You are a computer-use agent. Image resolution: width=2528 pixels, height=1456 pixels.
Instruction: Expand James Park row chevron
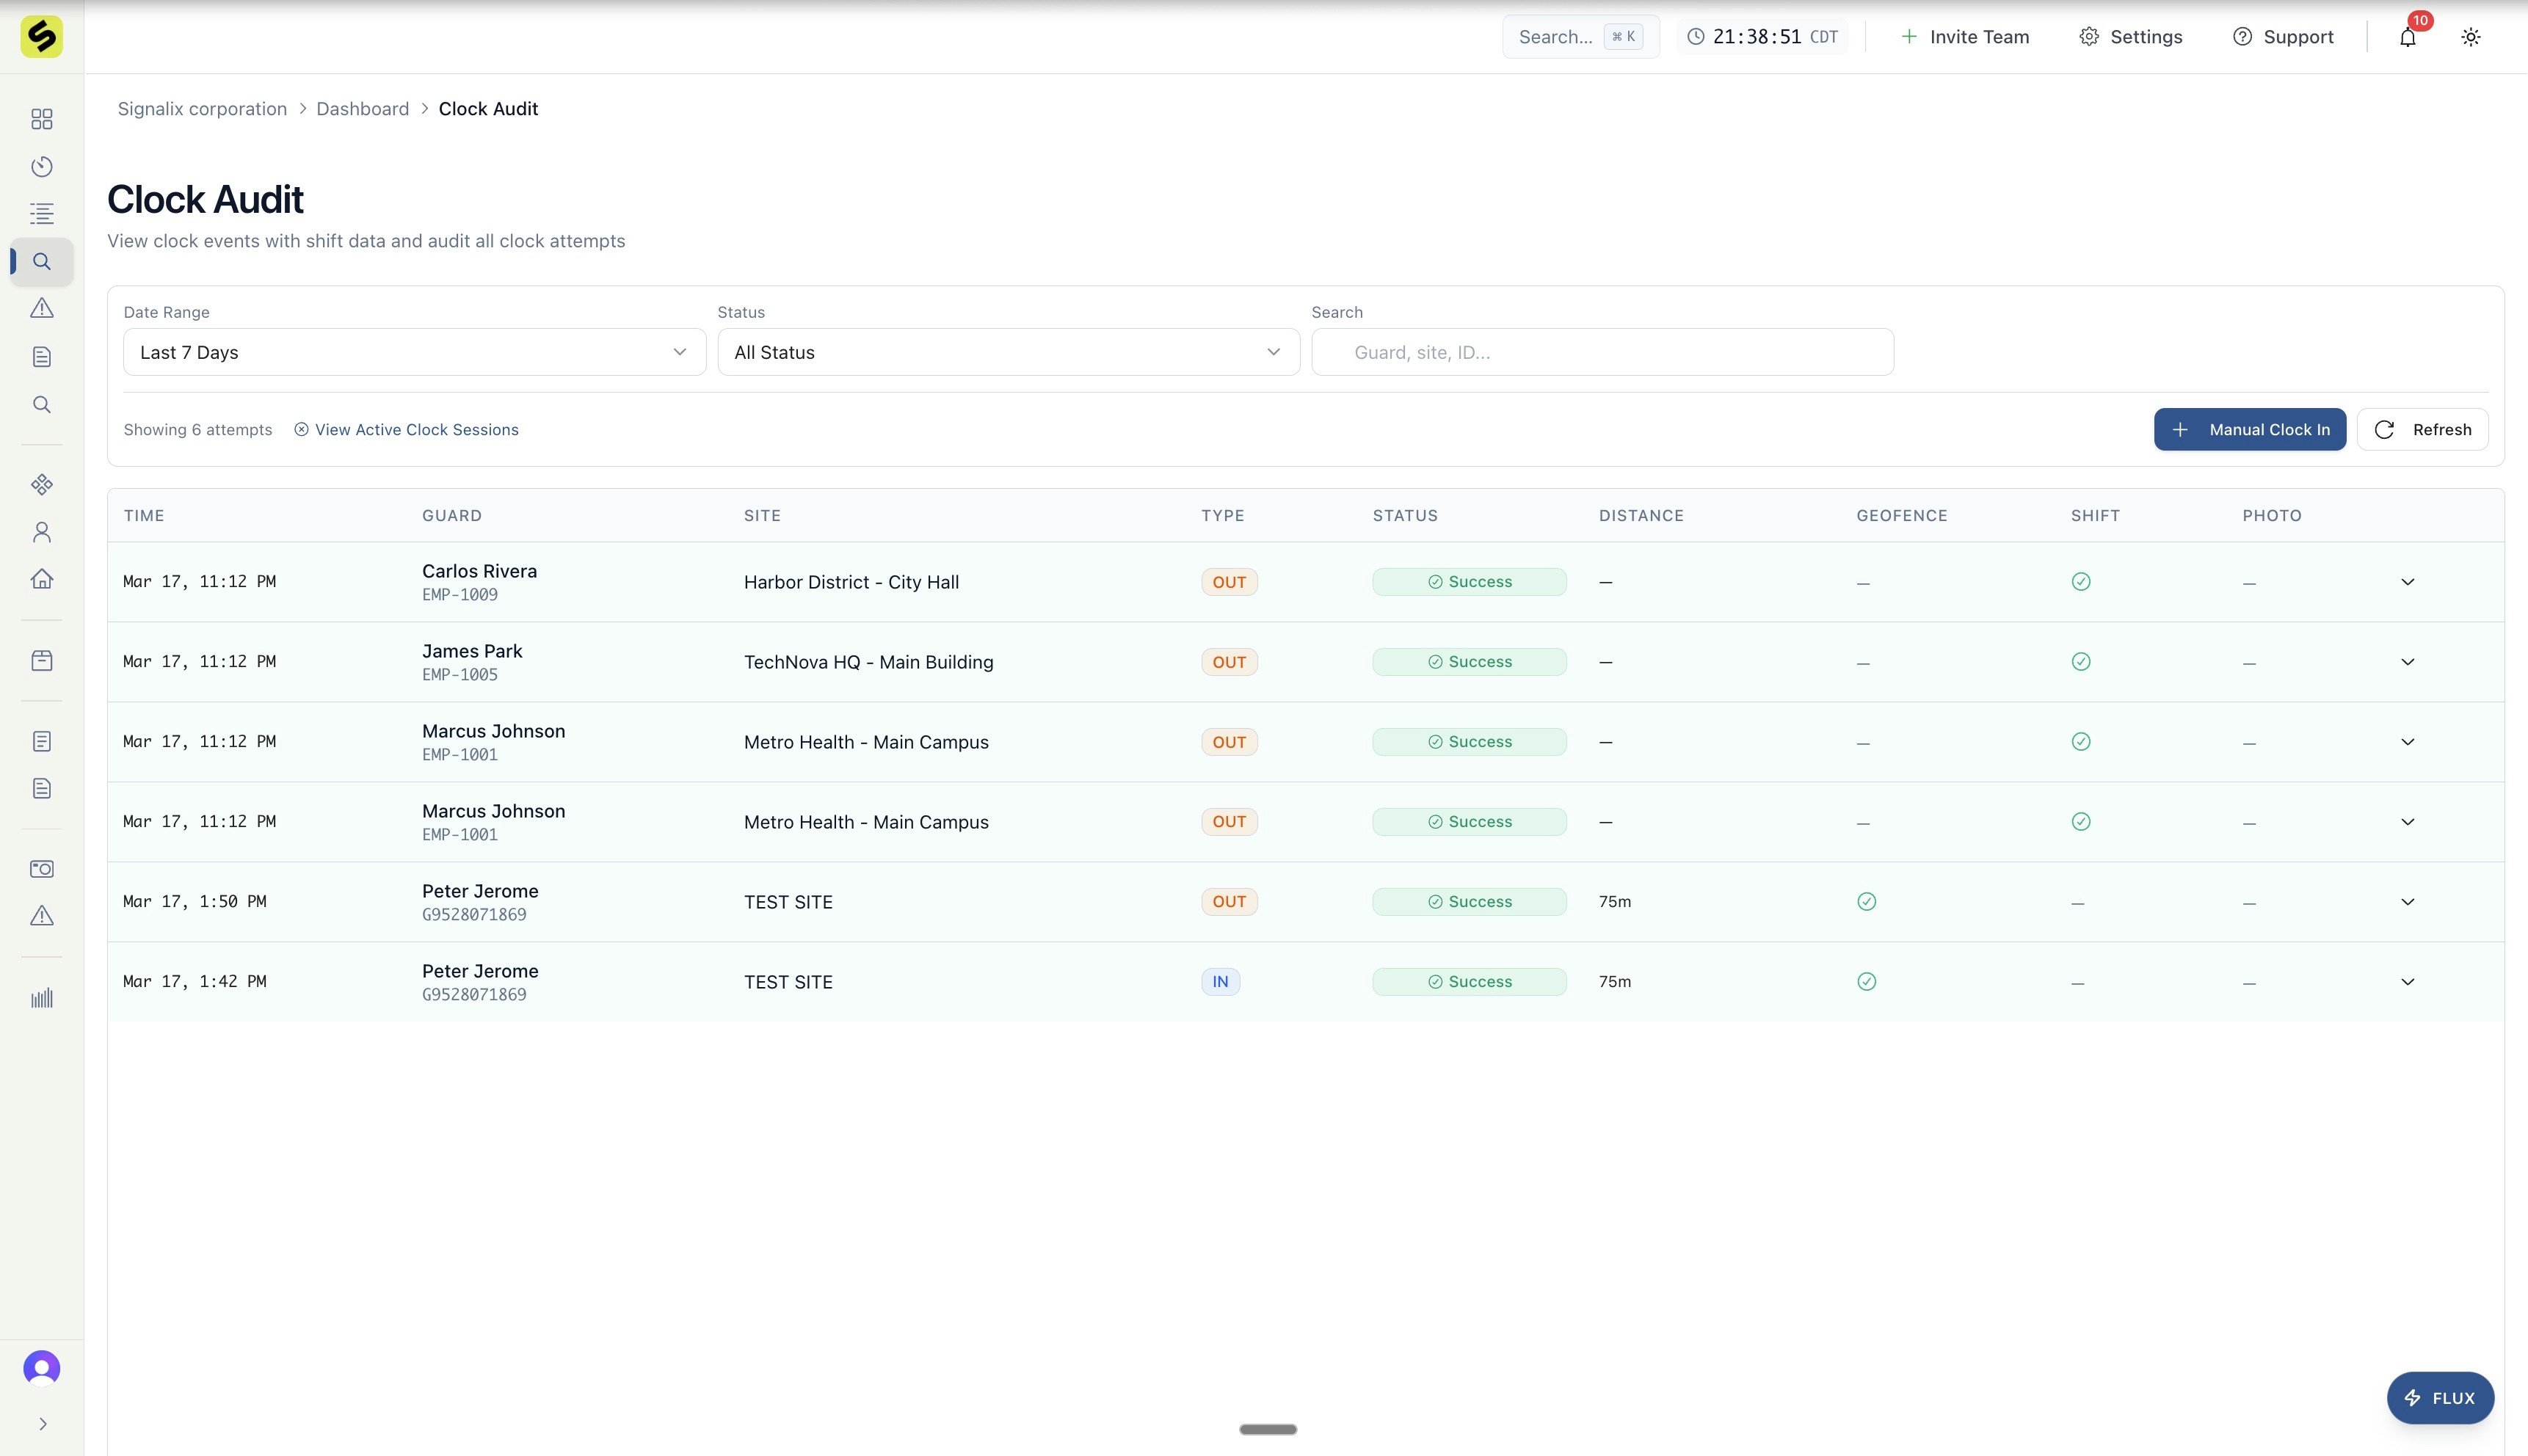pyautogui.click(x=2407, y=662)
